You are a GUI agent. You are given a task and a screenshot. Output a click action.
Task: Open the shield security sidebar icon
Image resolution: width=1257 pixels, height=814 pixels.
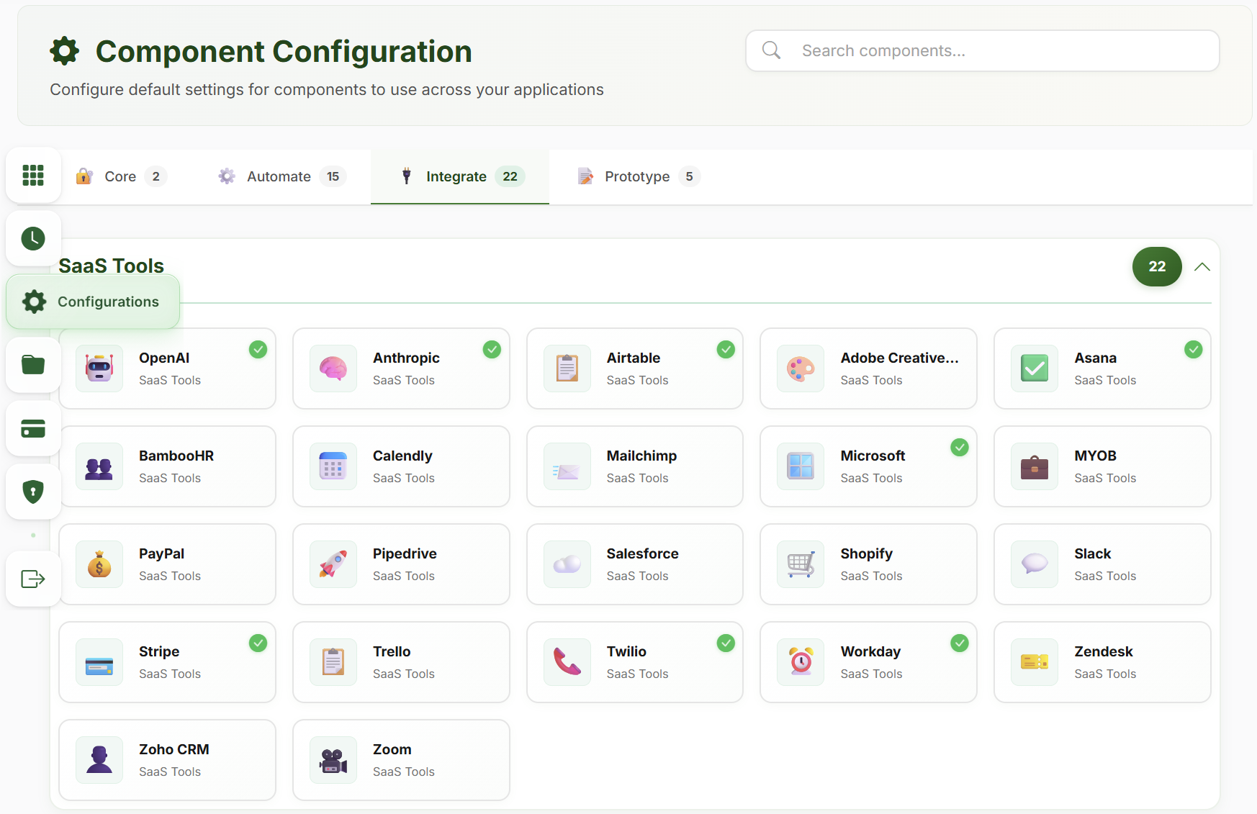[x=33, y=492]
